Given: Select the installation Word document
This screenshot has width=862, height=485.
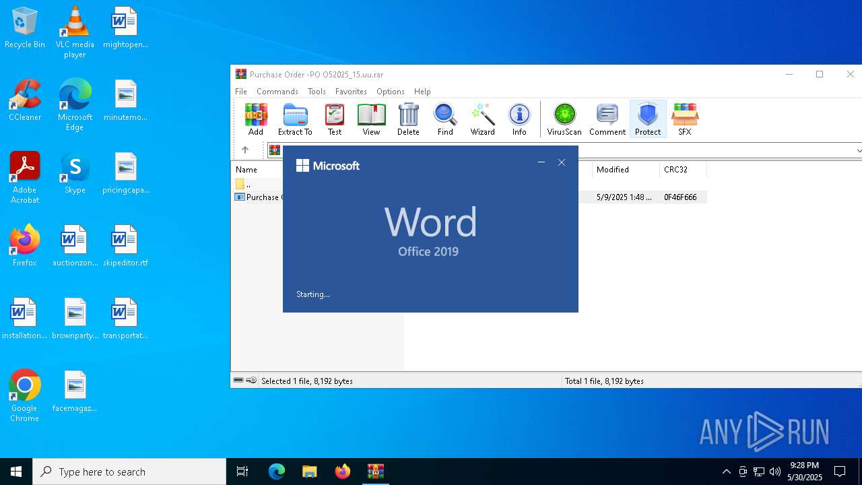Looking at the screenshot, I should 25,319.
